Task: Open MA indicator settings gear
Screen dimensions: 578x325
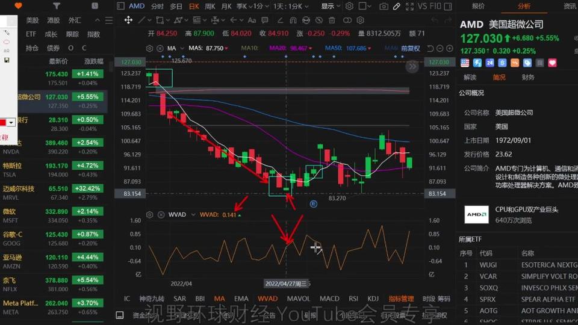Action: point(149,48)
